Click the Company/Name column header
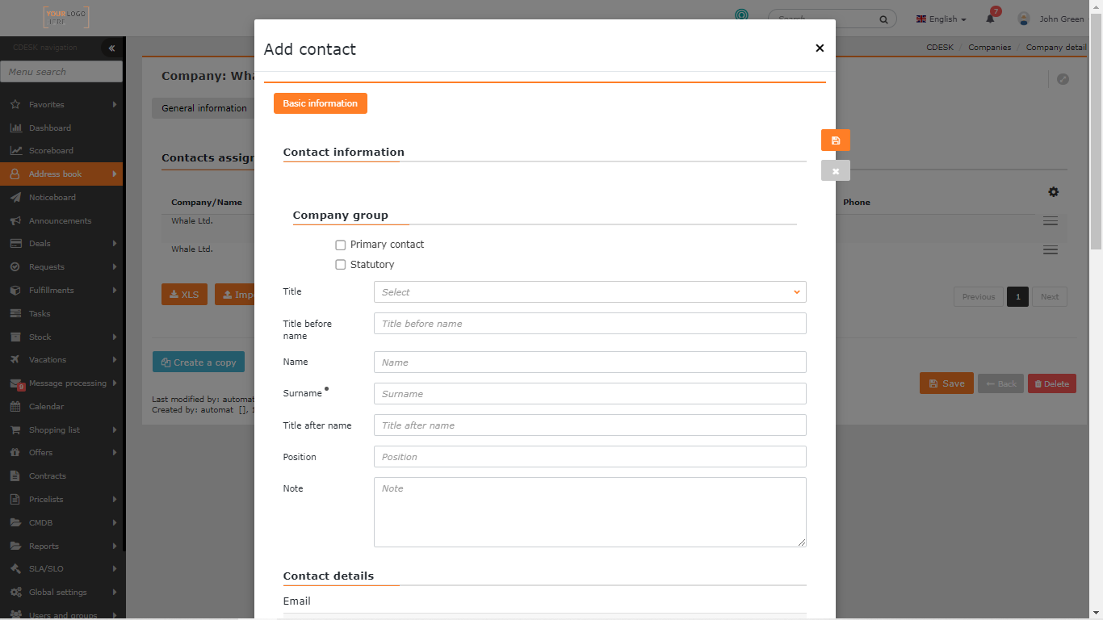This screenshot has height=620, width=1103. 207,203
